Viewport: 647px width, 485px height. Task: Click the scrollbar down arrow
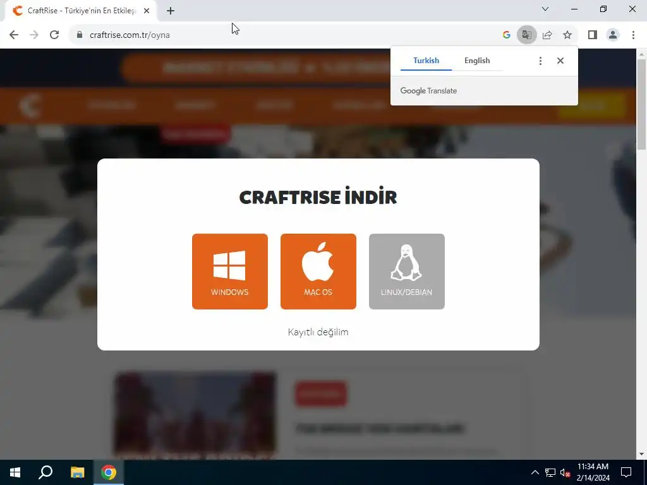click(642, 455)
